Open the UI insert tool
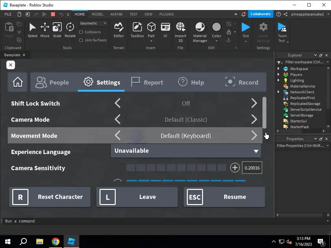This screenshot has width=331, height=248. tap(165, 30)
